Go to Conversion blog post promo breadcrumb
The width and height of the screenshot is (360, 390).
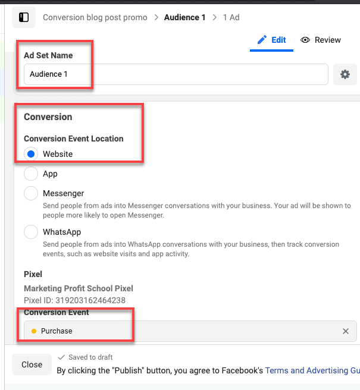[95, 17]
